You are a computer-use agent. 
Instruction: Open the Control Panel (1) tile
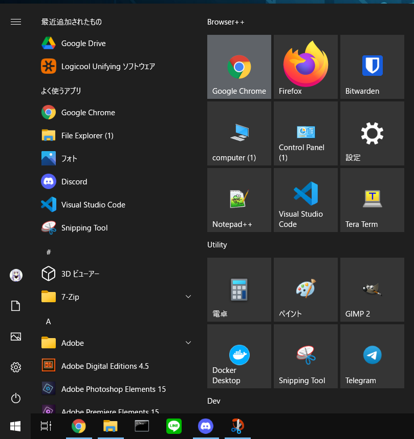tap(306, 133)
